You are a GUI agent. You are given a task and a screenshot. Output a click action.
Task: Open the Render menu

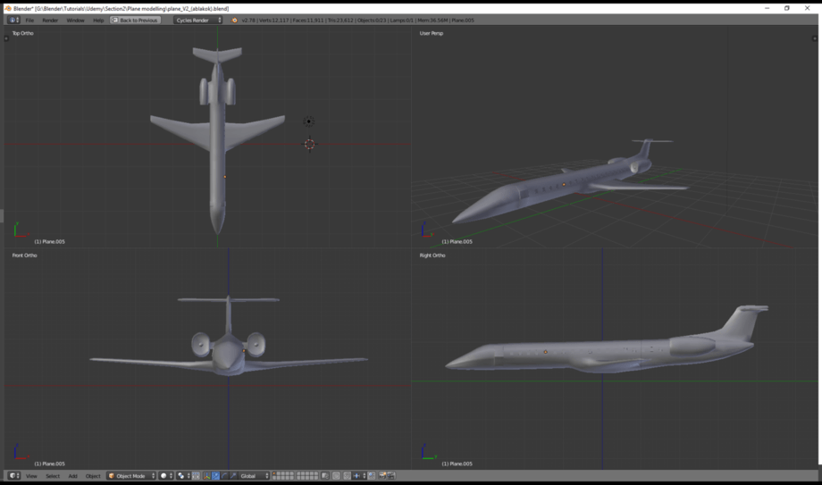50,20
